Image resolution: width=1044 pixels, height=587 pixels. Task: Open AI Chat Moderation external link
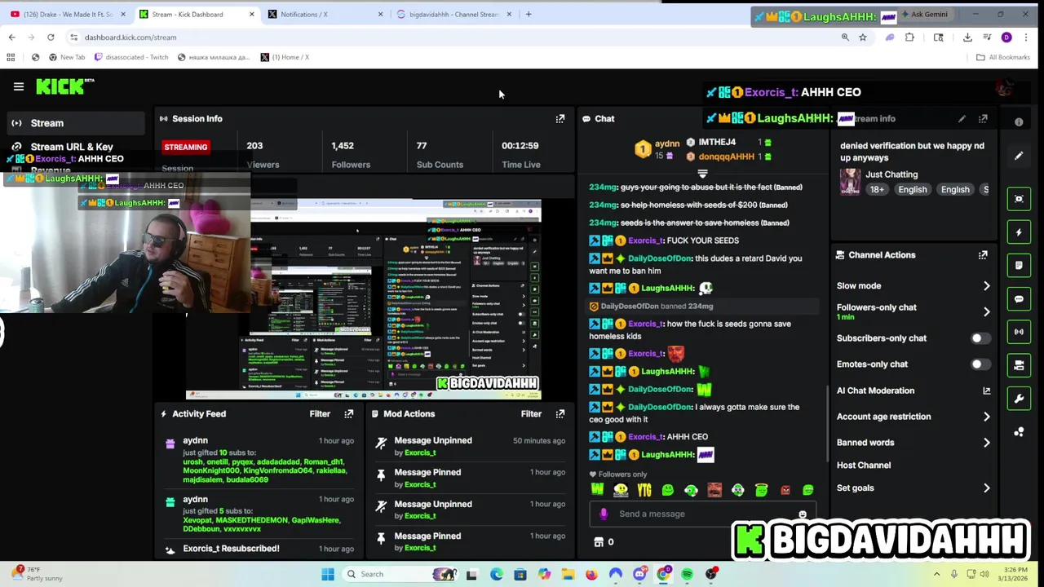[986, 391]
